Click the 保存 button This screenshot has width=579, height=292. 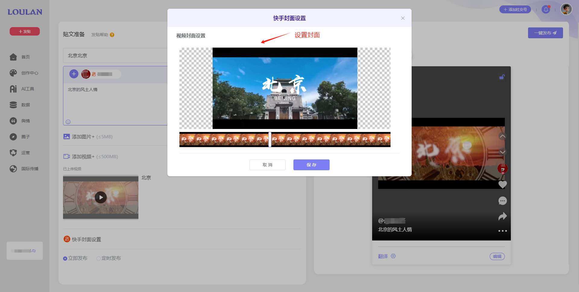pyautogui.click(x=312, y=165)
